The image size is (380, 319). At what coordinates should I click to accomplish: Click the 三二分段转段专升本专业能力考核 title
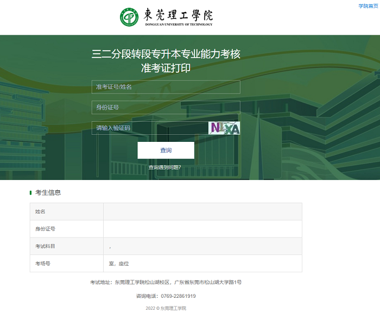pyautogui.click(x=166, y=54)
